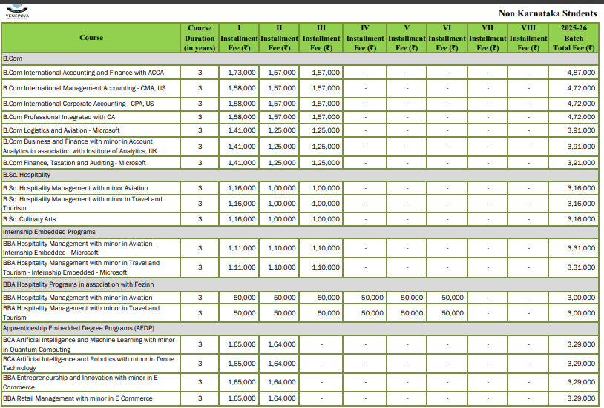Image resolution: width=604 pixels, height=408 pixels.
Task: Click the 4,87,000 total fee cell
Action: (580, 73)
